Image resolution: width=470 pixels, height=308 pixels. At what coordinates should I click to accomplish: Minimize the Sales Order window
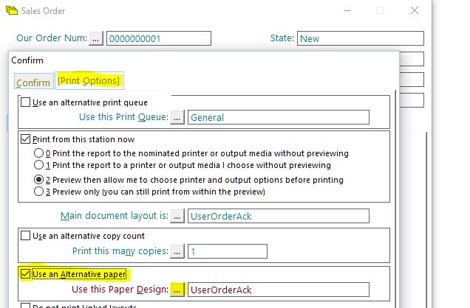(x=347, y=11)
